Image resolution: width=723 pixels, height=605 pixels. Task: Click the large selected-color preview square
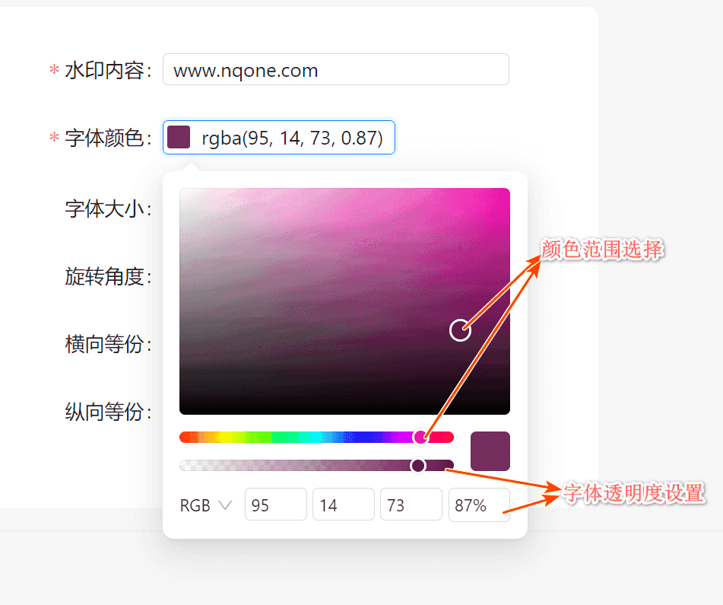(x=490, y=451)
